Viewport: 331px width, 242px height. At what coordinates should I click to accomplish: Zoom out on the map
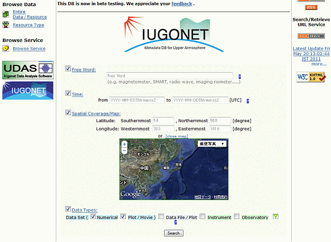click(x=124, y=151)
